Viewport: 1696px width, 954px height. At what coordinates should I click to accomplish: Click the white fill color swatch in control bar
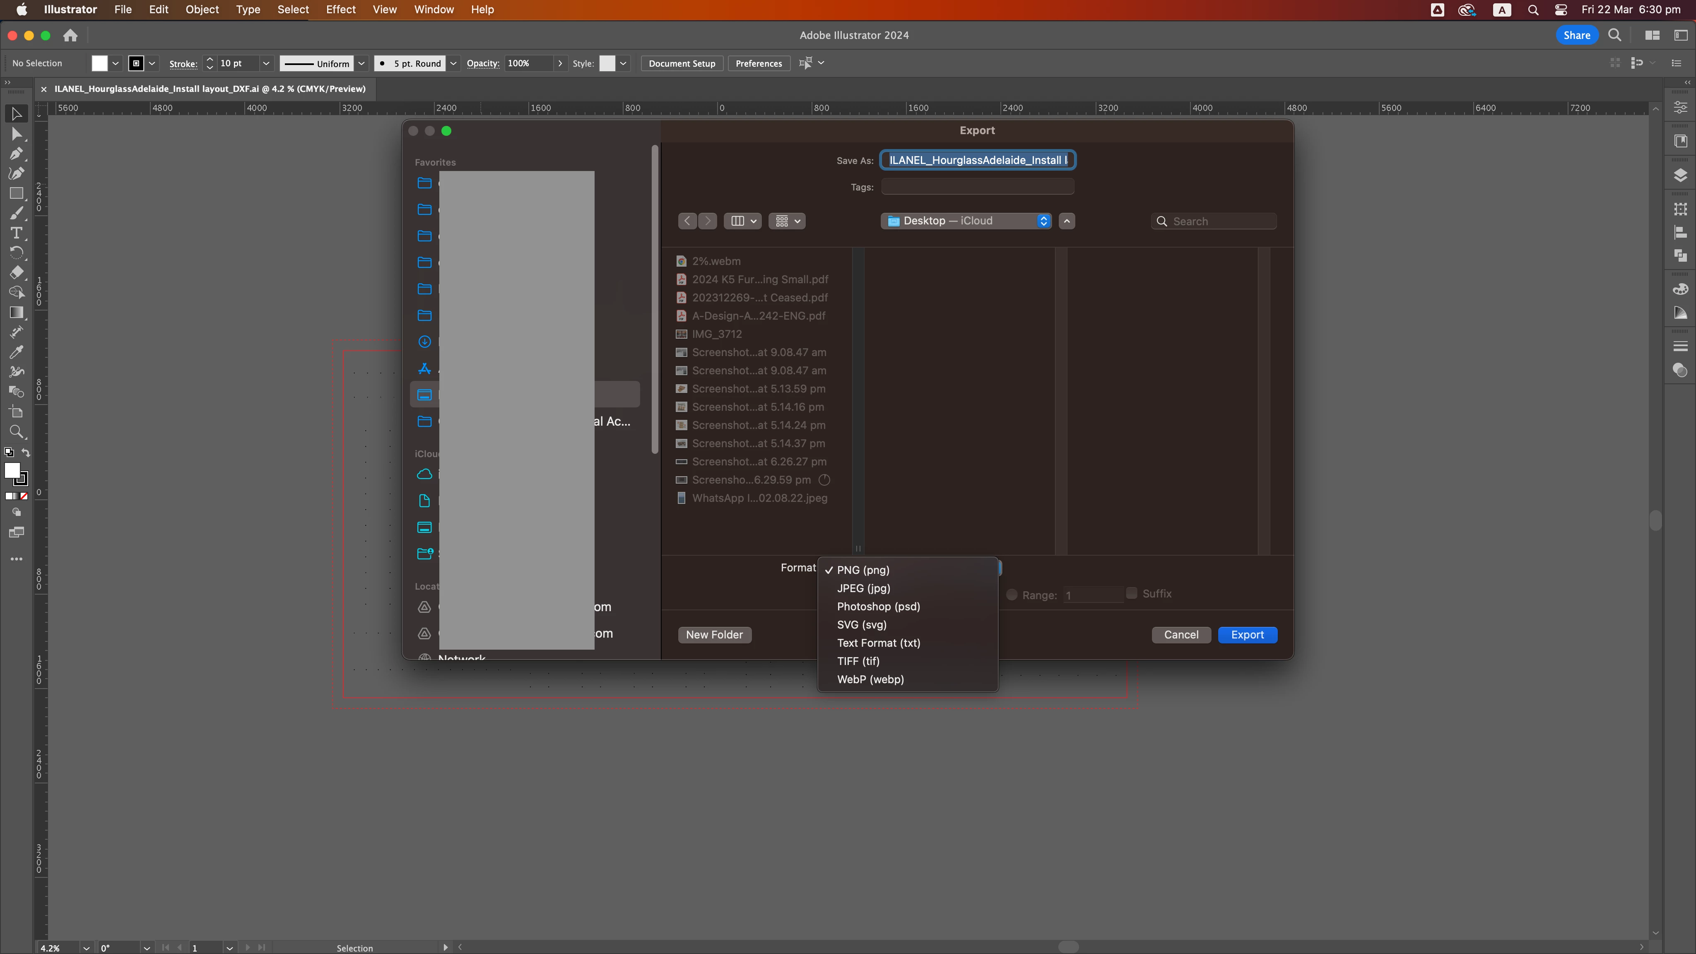coord(99,63)
